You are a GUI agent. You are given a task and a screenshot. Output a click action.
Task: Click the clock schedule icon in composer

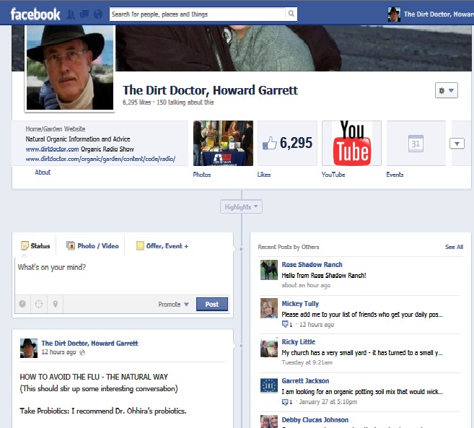pyautogui.click(x=22, y=305)
